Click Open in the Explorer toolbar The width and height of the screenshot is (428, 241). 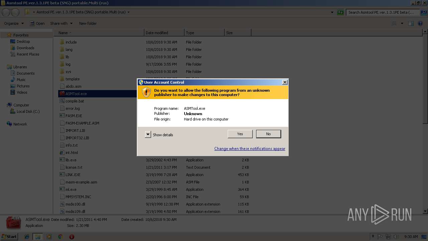click(37, 23)
